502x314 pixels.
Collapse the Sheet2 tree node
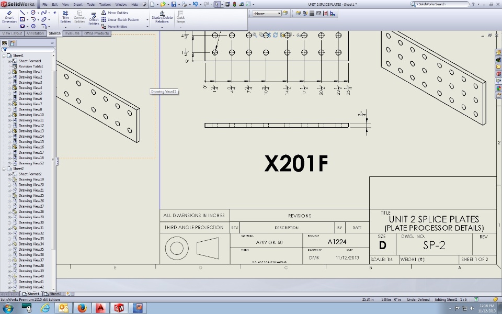click(x=4, y=169)
